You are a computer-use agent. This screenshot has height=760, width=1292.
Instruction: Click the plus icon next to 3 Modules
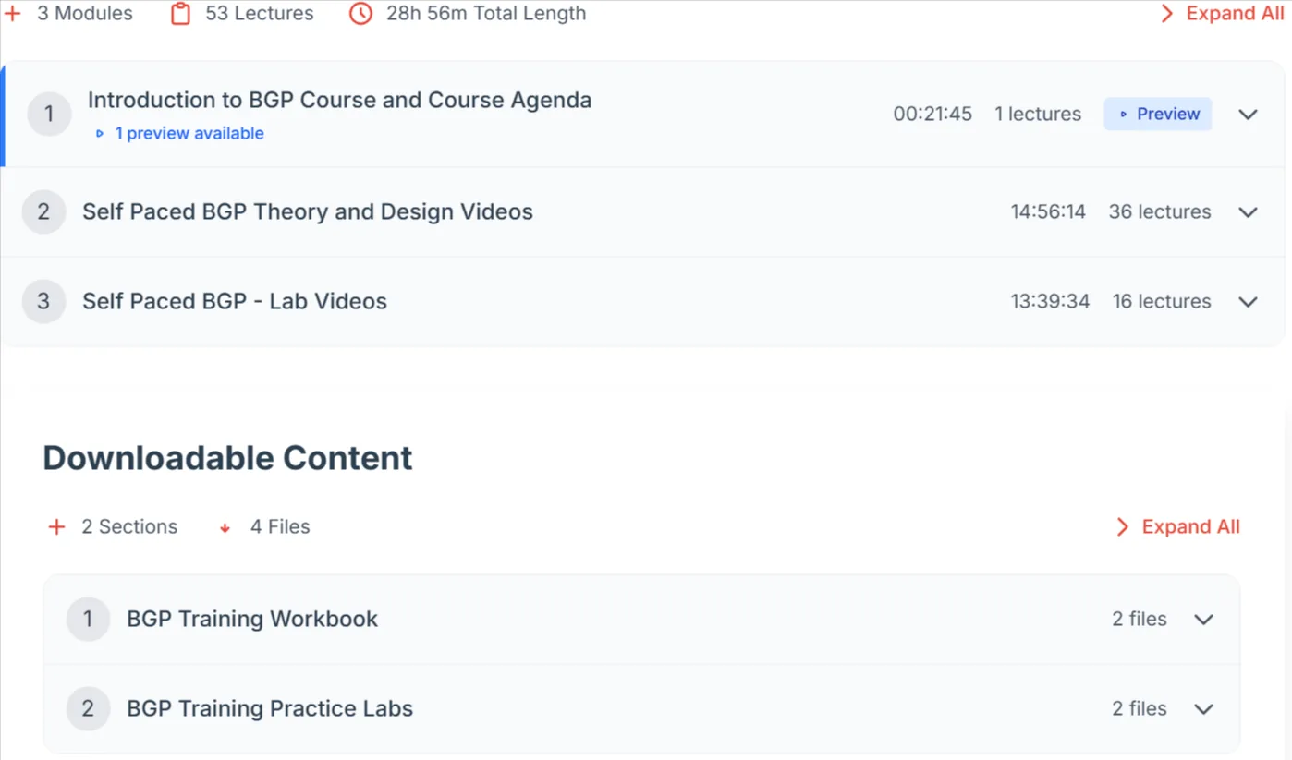(13, 14)
